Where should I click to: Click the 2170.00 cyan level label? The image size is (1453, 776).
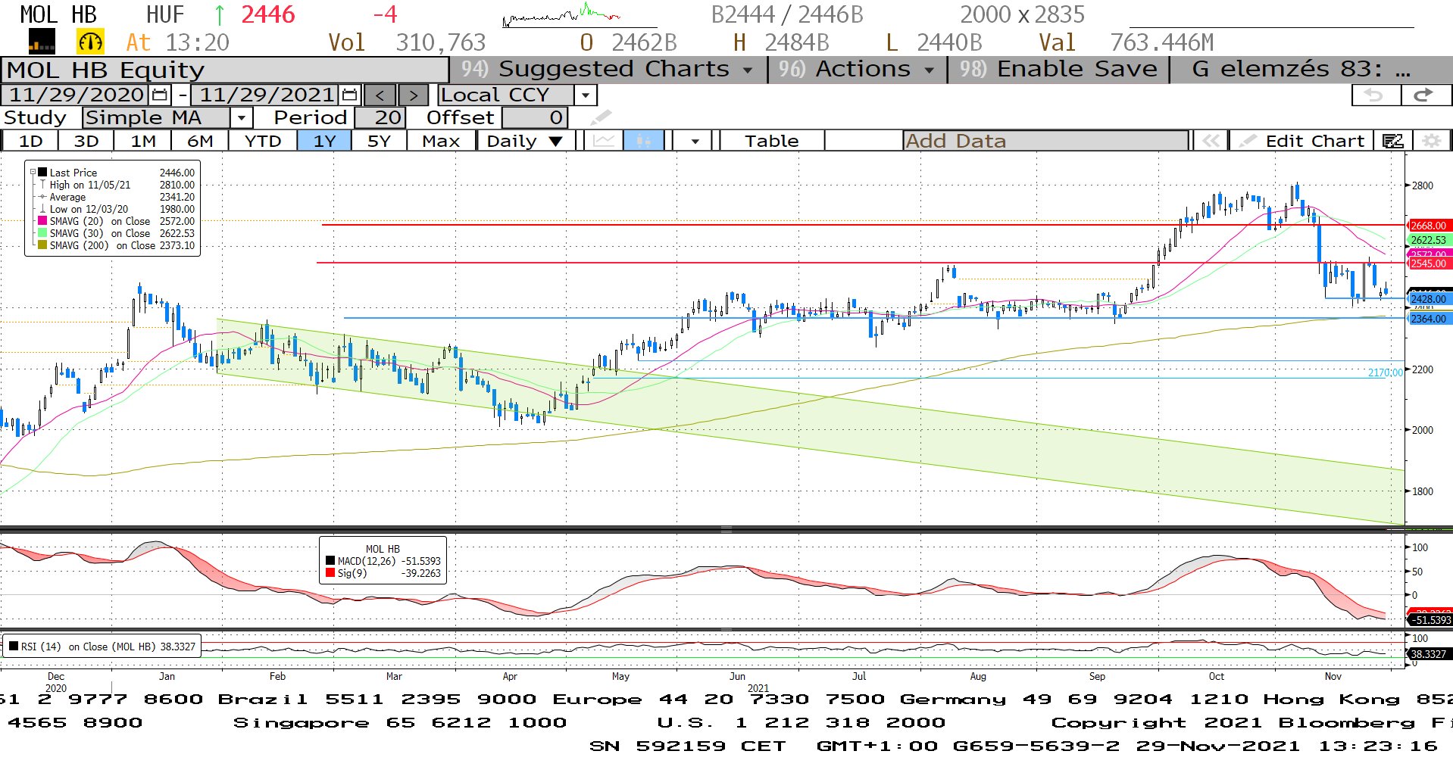[1385, 372]
